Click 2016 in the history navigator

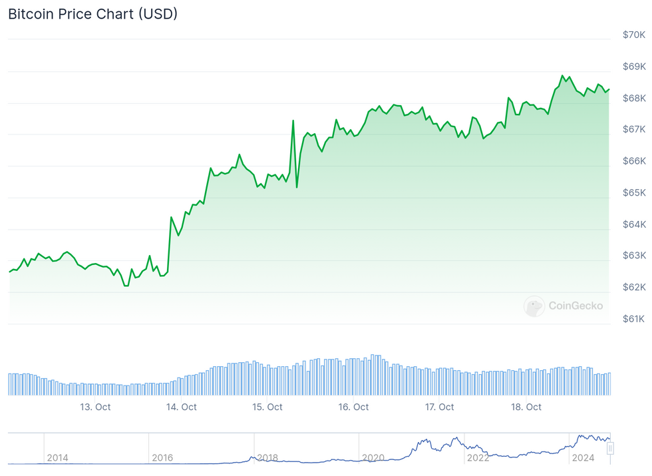point(162,458)
